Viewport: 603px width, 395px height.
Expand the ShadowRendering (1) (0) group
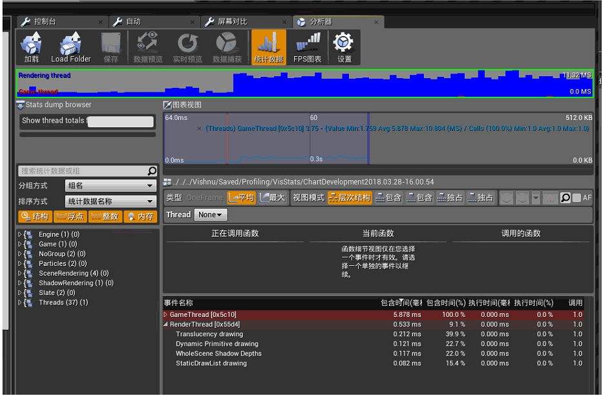coord(19,283)
